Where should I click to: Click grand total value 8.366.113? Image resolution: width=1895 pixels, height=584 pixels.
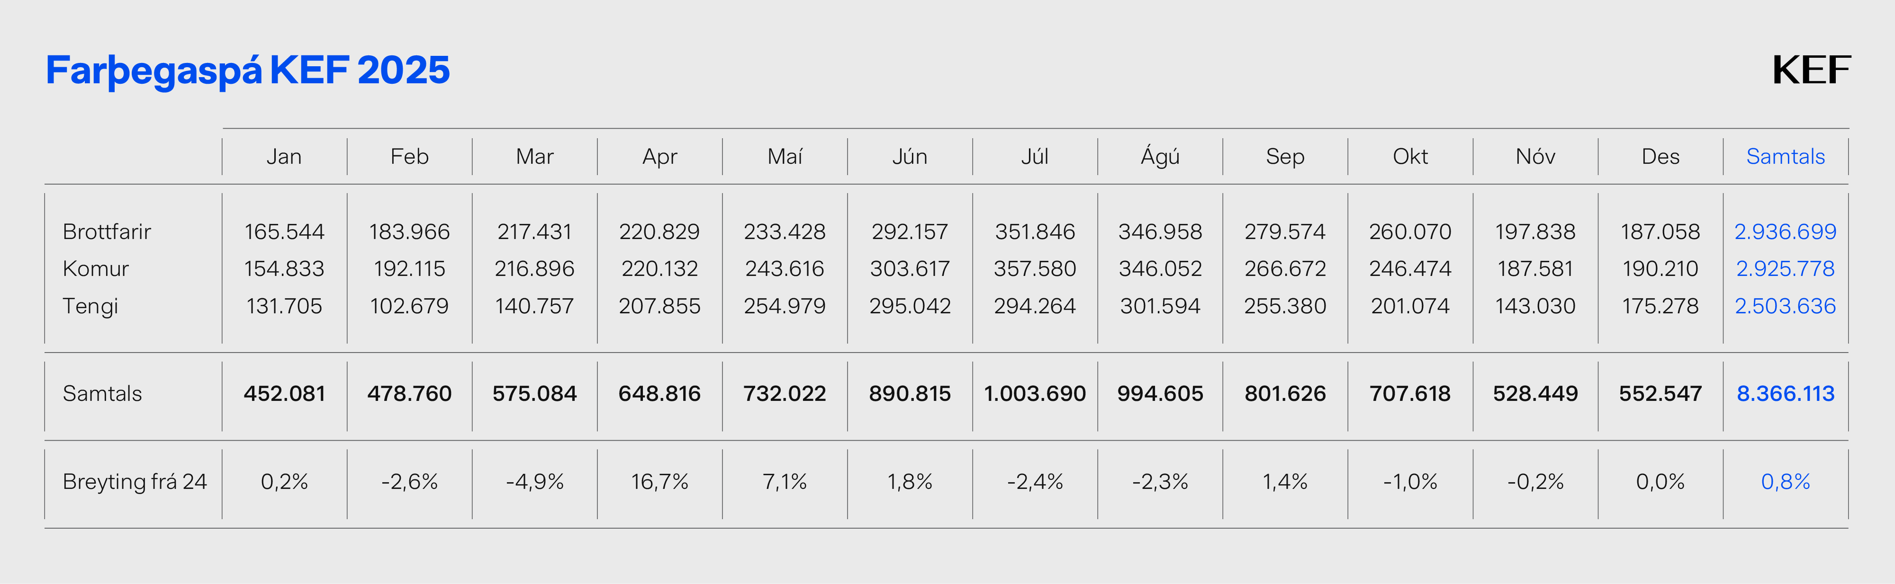[1786, 394]
